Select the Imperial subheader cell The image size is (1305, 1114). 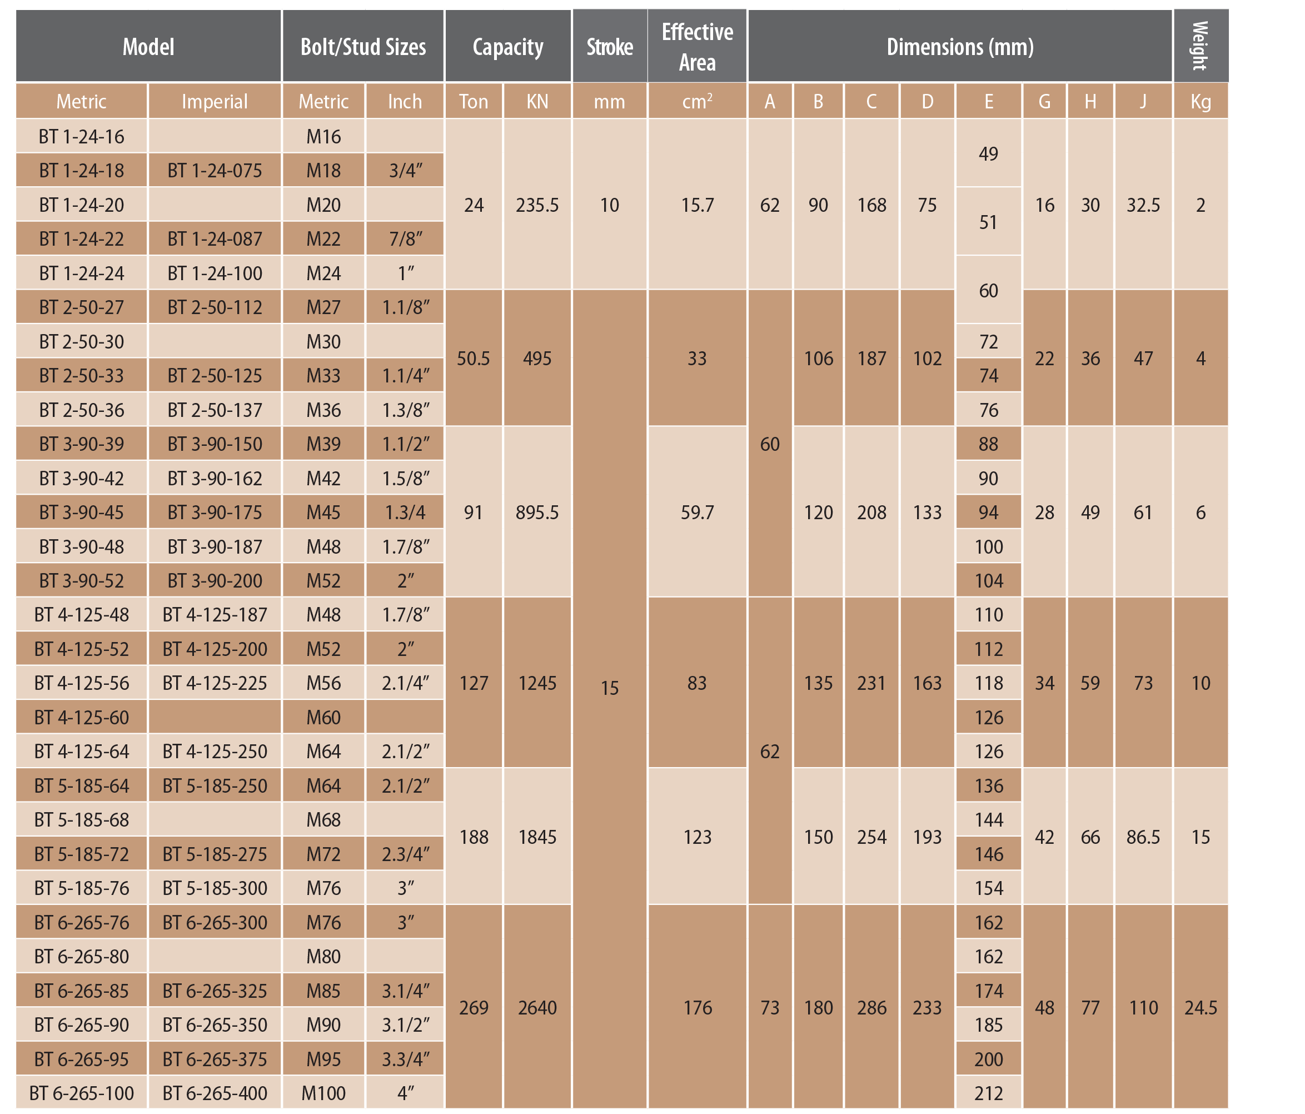(x=214, y=101)
